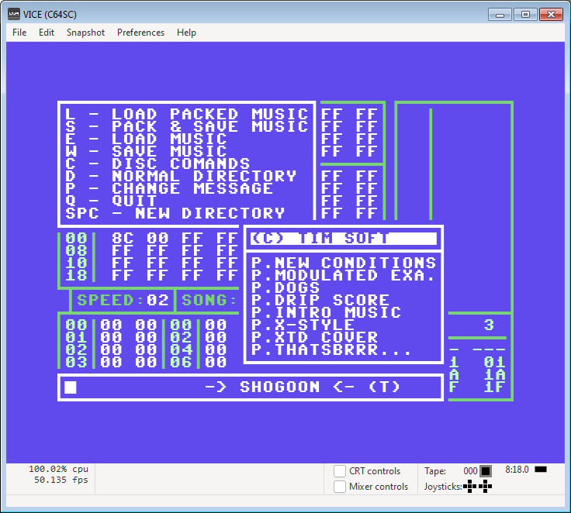Select the P.DOGS directory entry
This screenshot has height=513, width=571.
pyautogui.click(x=285, y=287)
